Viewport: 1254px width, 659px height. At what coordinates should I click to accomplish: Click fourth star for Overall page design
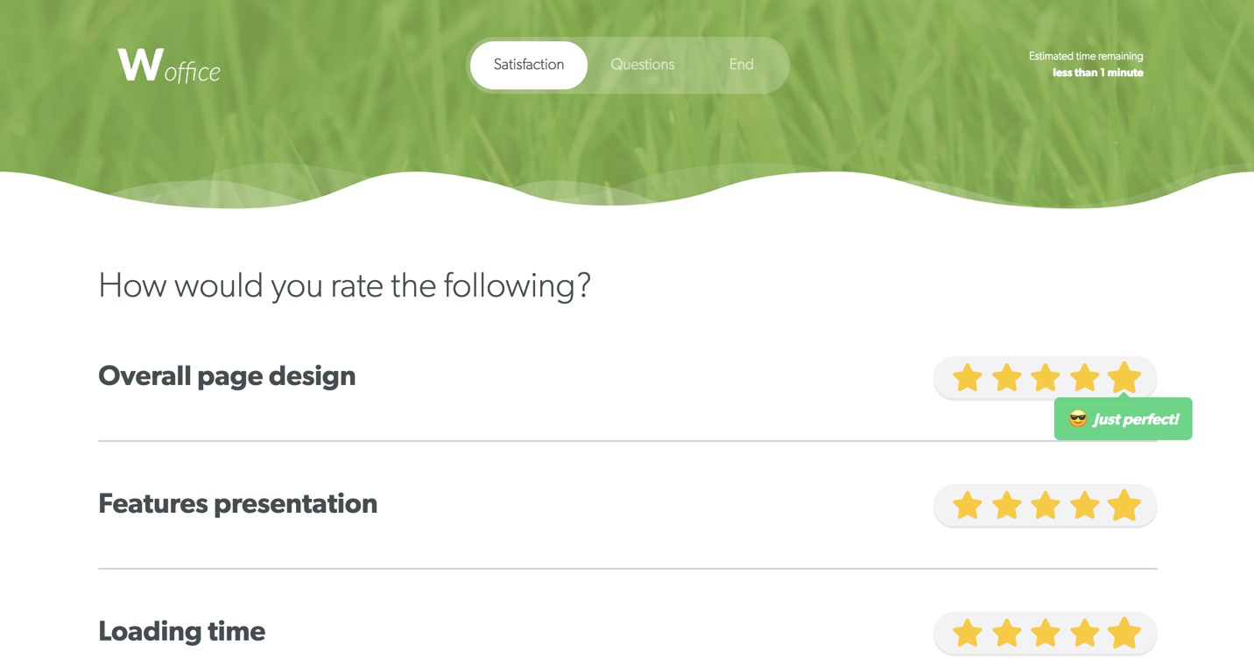click(x=1084, y=378)
